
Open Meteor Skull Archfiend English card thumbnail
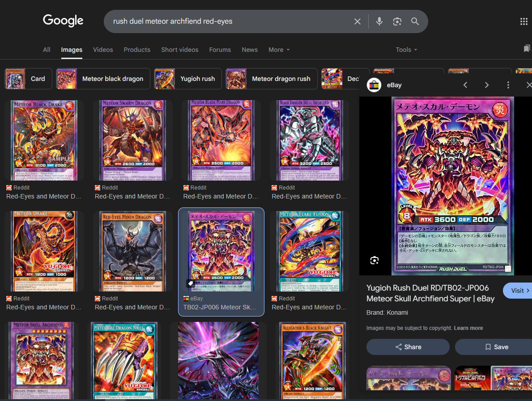[42, 360]
